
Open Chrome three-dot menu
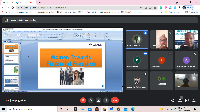(197, 8)
